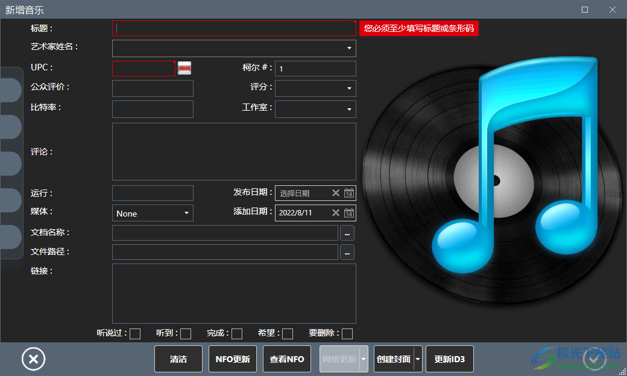Image resolution: width=627 pixels, height=376 pixels.
Task: Click the 查看NFO button
Action: click(x=286, y=359)
